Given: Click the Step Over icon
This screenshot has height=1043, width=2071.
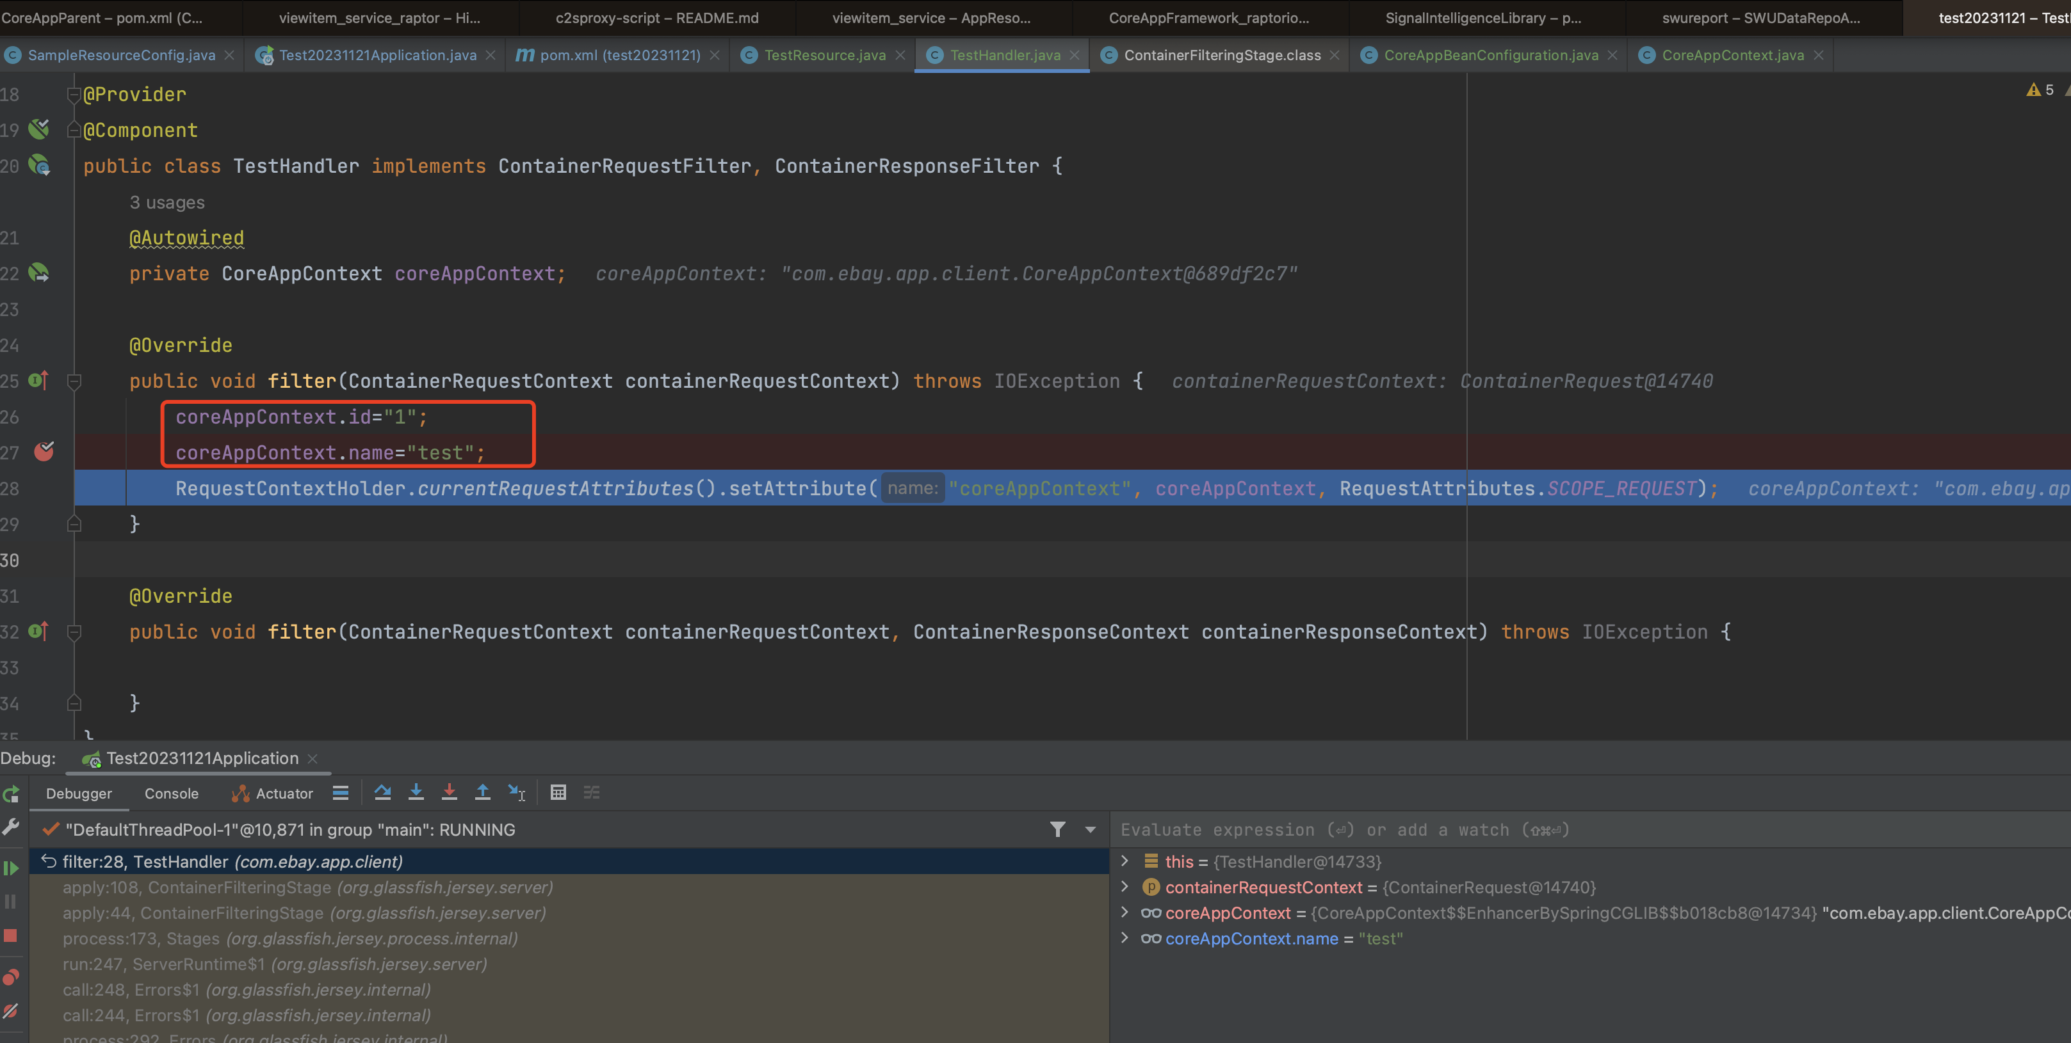Looking at the screenshot, I should tap(383, 793).
